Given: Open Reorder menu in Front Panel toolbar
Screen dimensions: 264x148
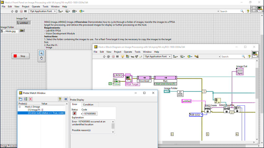Looking at the screenshot, I should 82,11.
